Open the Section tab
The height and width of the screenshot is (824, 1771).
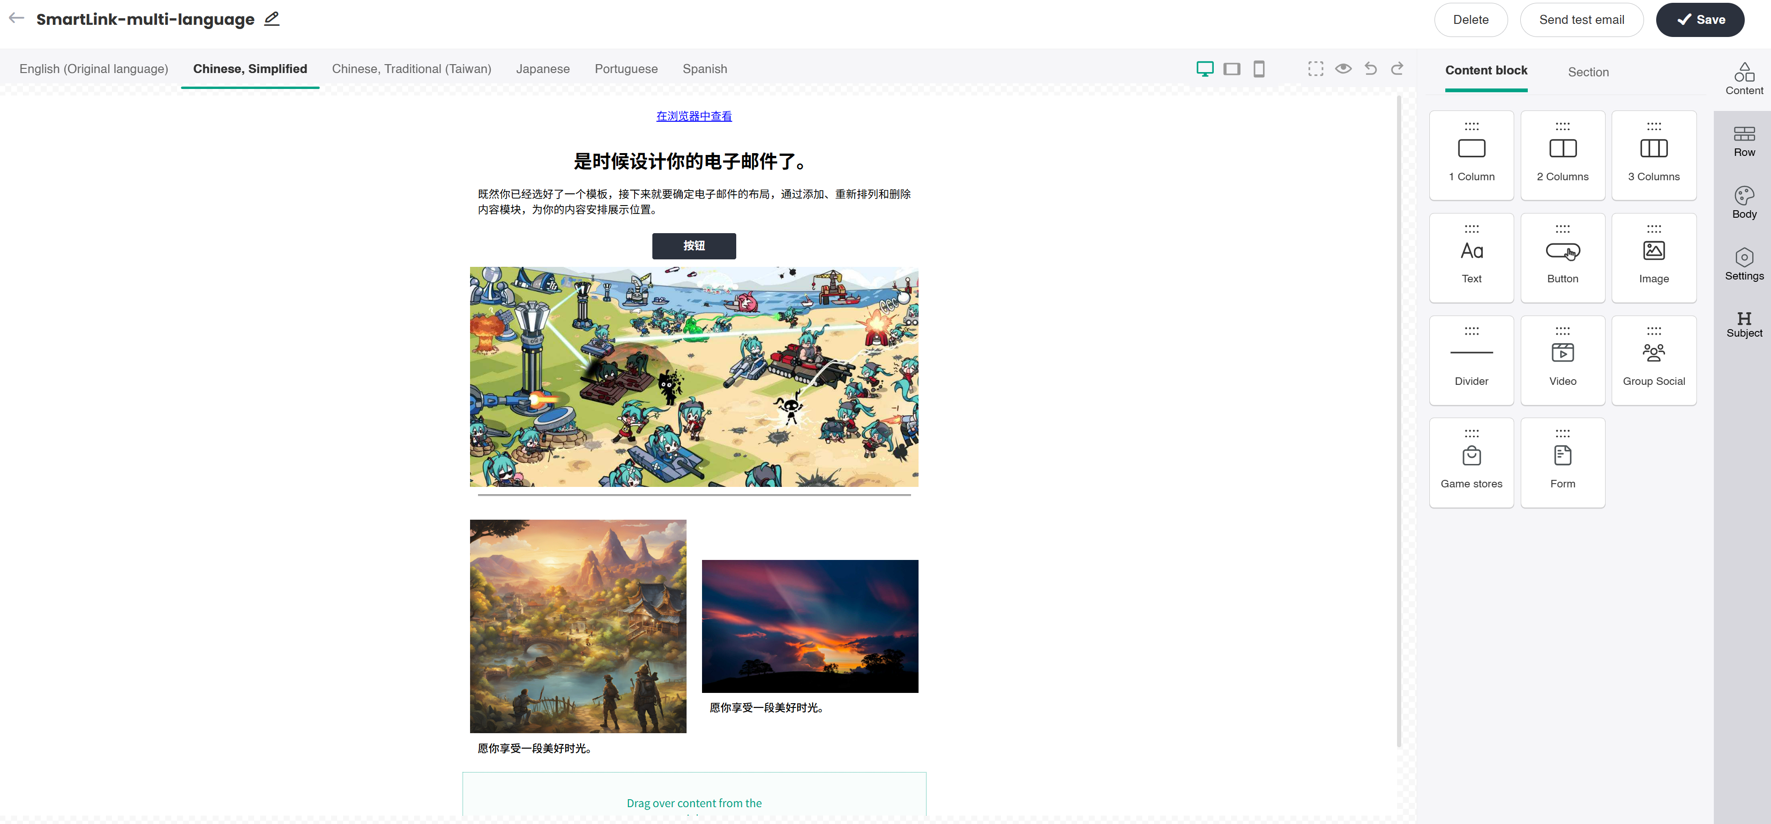tap(1587, 72)
